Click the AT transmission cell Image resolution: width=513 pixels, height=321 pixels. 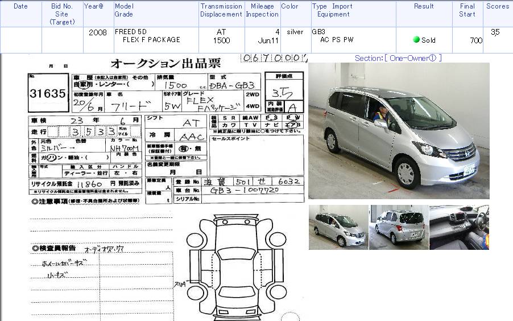(x=221, y=32)
